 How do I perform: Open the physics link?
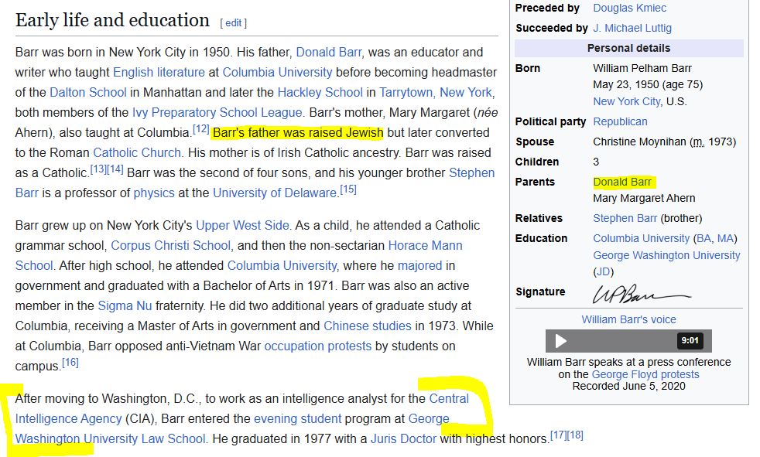pyautogui.click(x=154, y=193)
